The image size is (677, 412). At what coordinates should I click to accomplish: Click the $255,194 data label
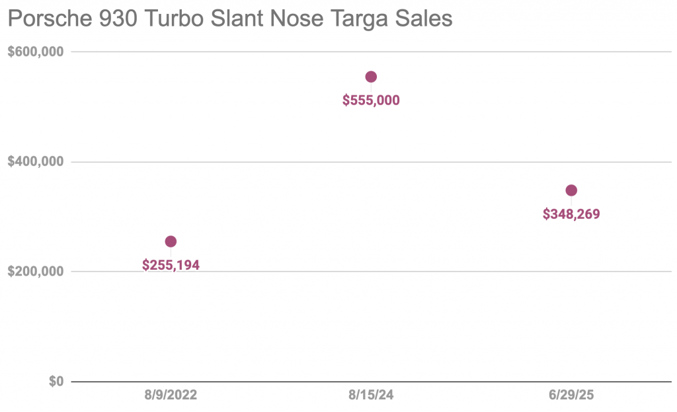(171, 265)
